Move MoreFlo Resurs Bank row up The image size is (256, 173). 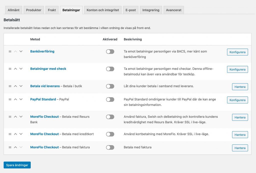(15, 117)
